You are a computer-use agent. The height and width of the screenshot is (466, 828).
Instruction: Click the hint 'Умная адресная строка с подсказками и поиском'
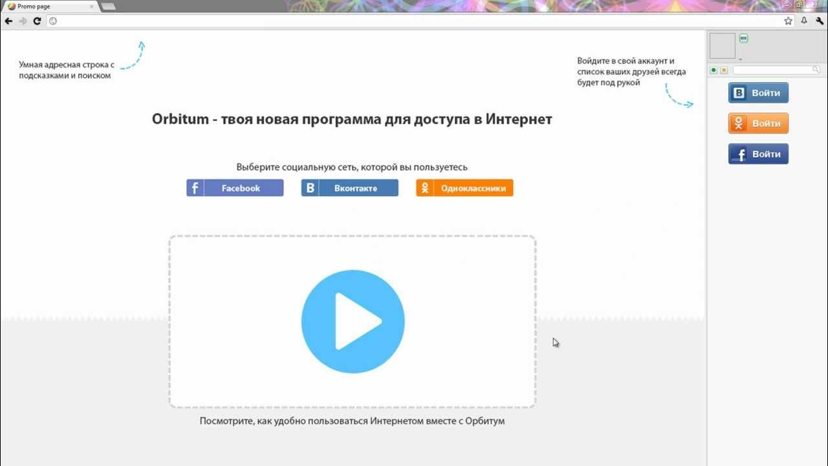(67, 70)
